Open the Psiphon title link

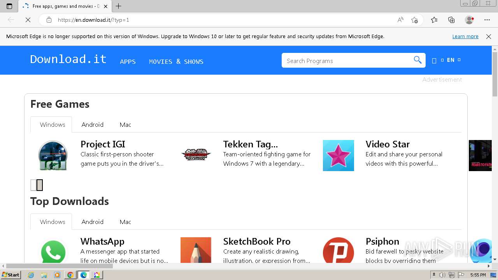[x=382, y=241]
